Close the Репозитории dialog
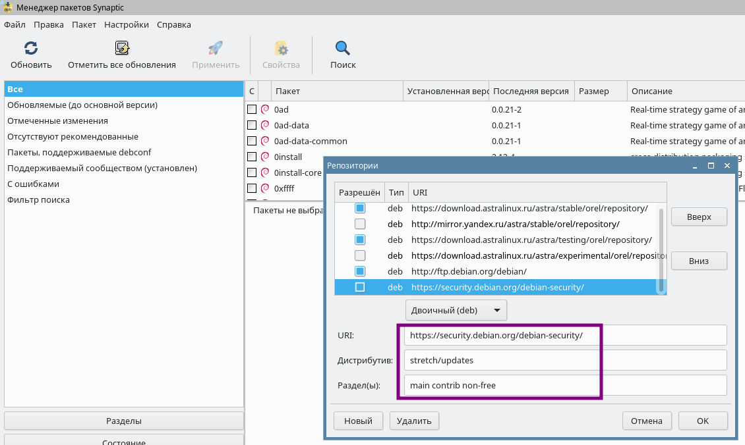The width and height of the screenshot is (745, 445). (727, 166)
